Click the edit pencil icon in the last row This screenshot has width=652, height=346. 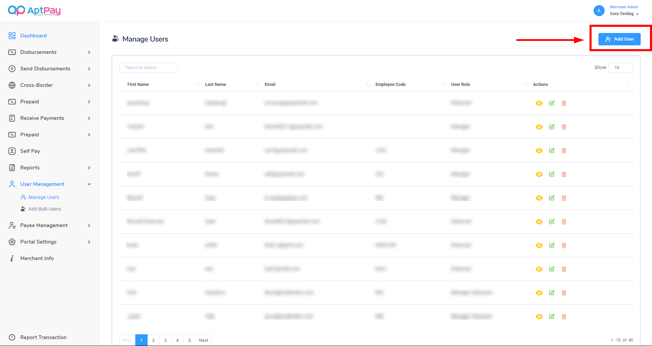551,316
